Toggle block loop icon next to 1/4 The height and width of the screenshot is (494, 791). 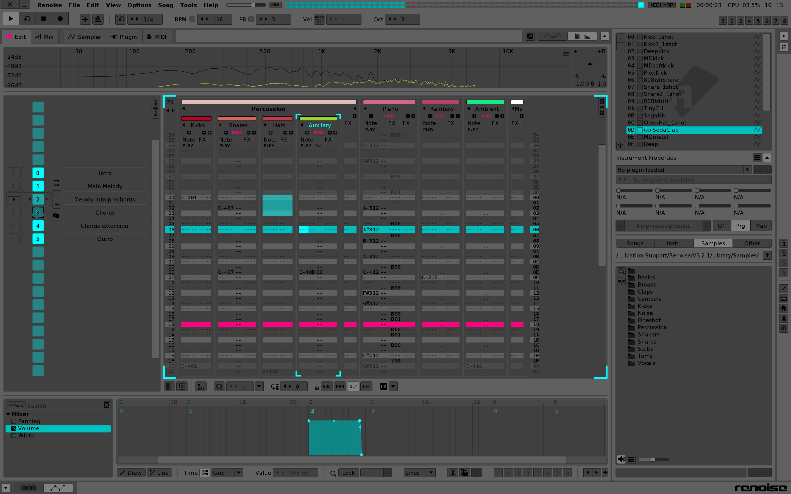(x=121, y=19)
